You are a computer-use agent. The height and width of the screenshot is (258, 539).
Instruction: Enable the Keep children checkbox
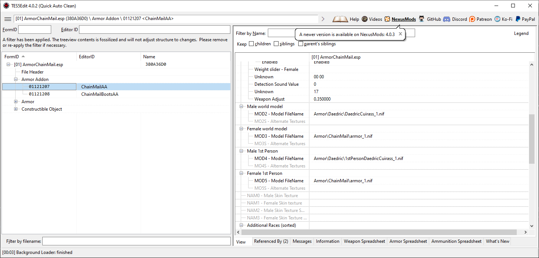point(252,44)
